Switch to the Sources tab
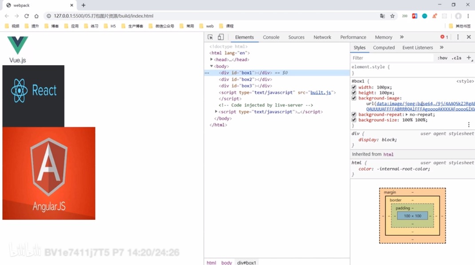475x265 pixels. (296, 37)
